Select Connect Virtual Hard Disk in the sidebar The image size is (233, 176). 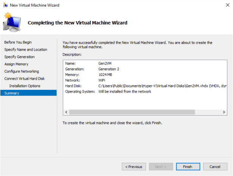(24, 79)
